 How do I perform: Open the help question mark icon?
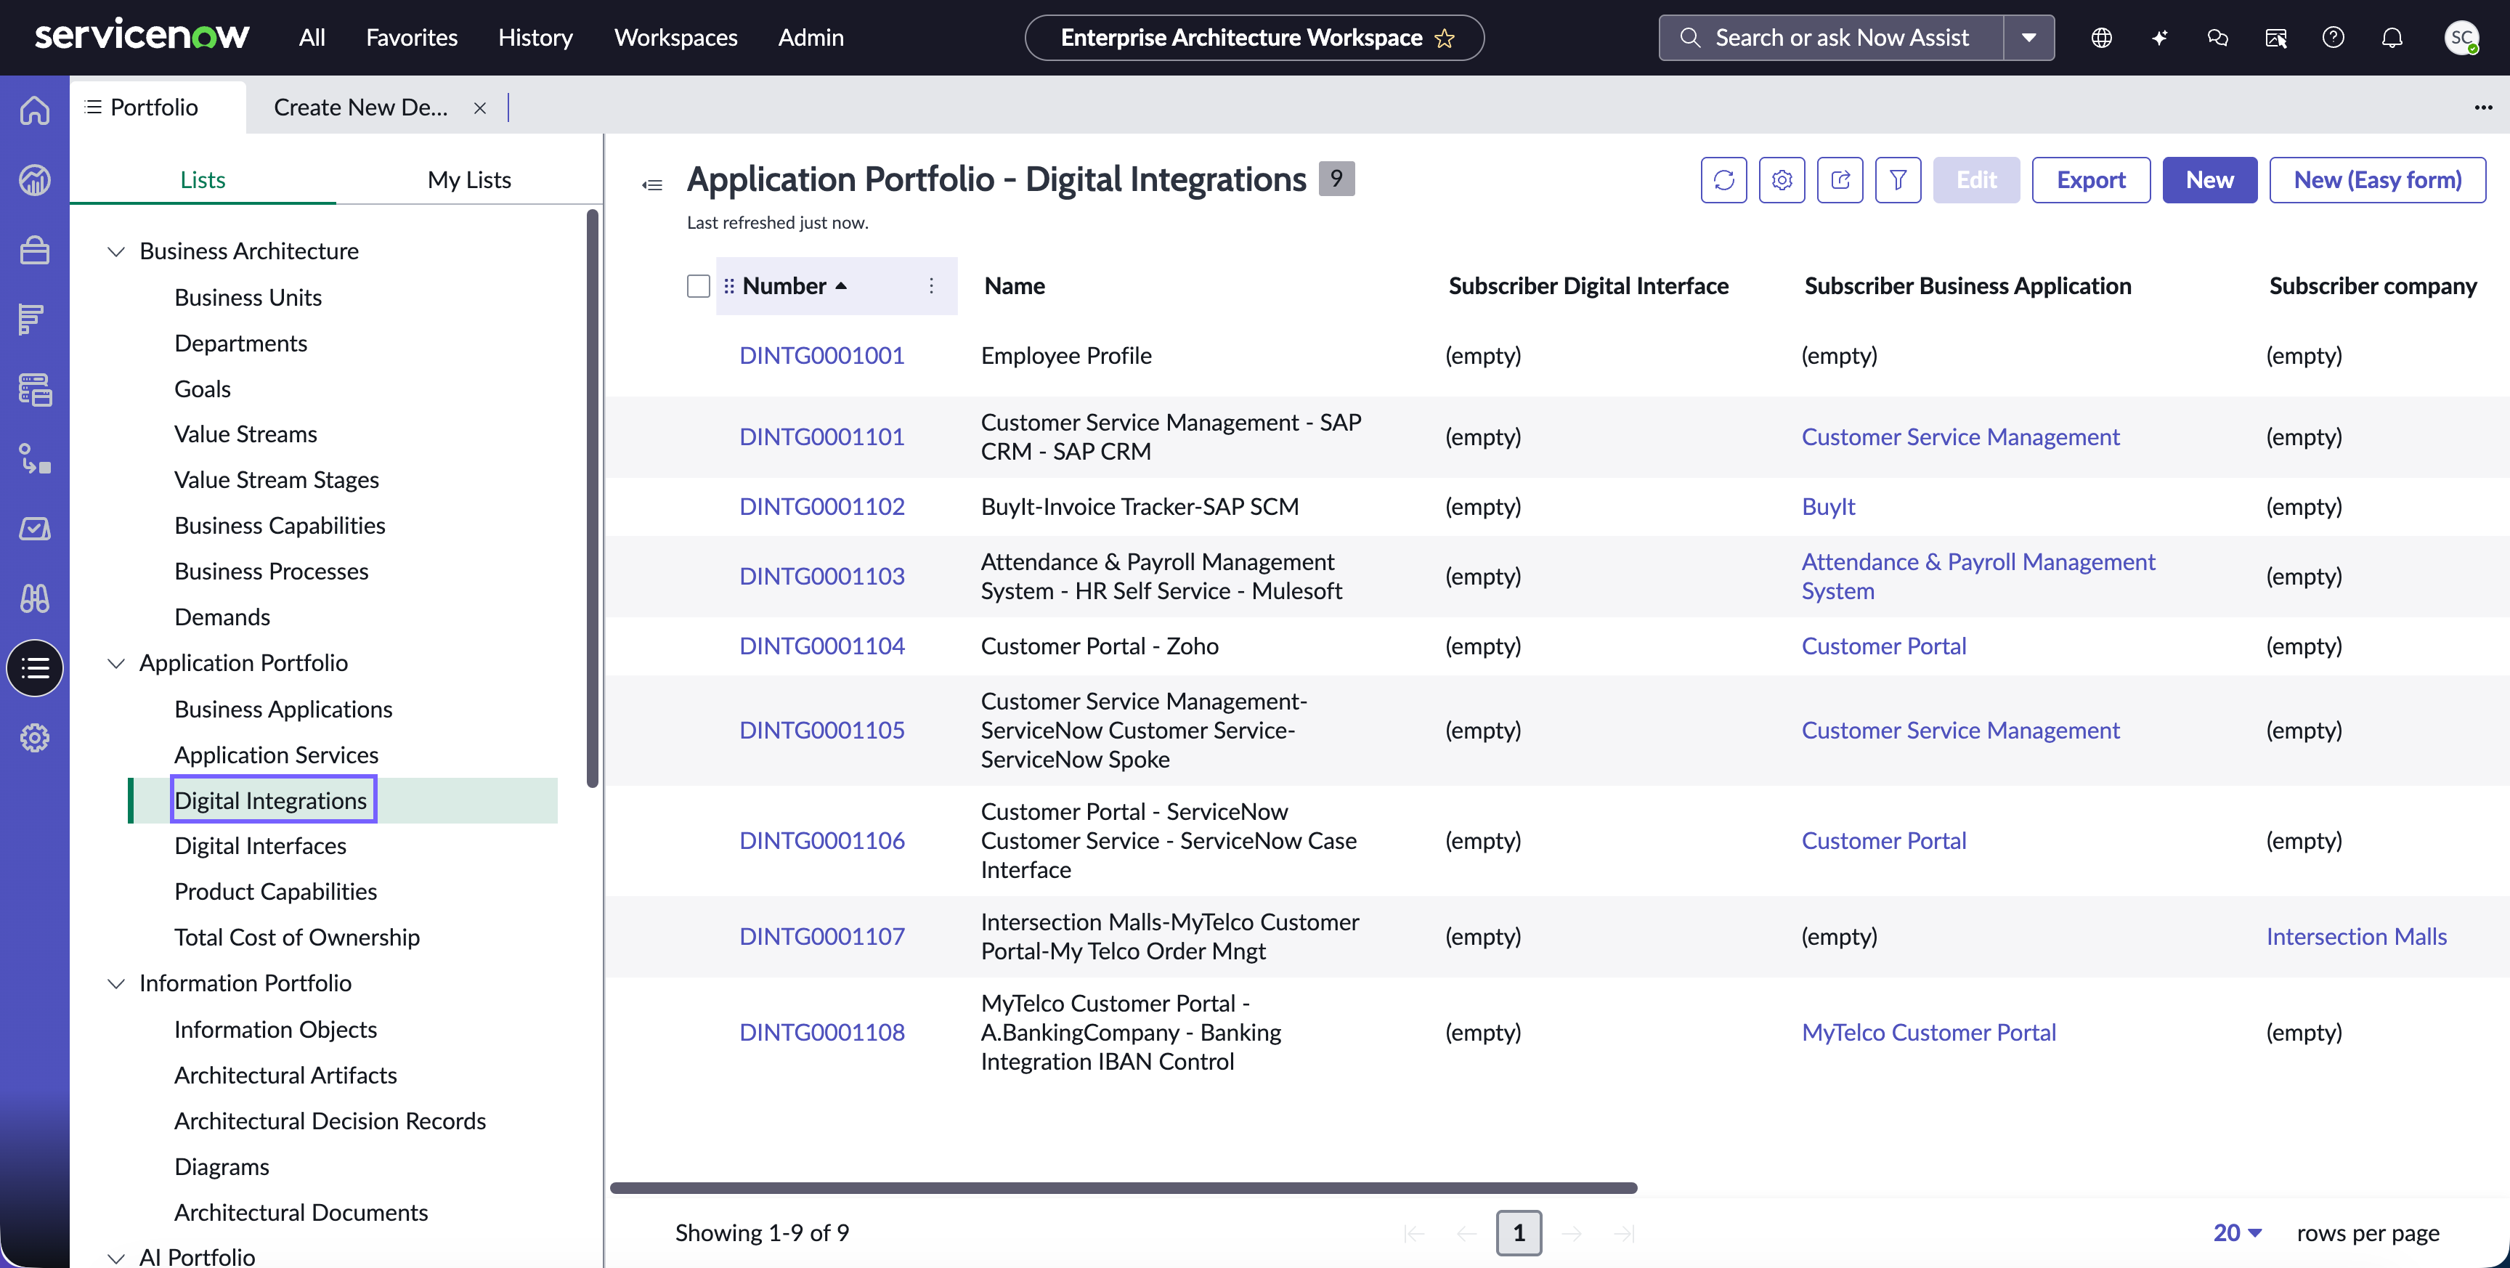tap(2334, 37)
